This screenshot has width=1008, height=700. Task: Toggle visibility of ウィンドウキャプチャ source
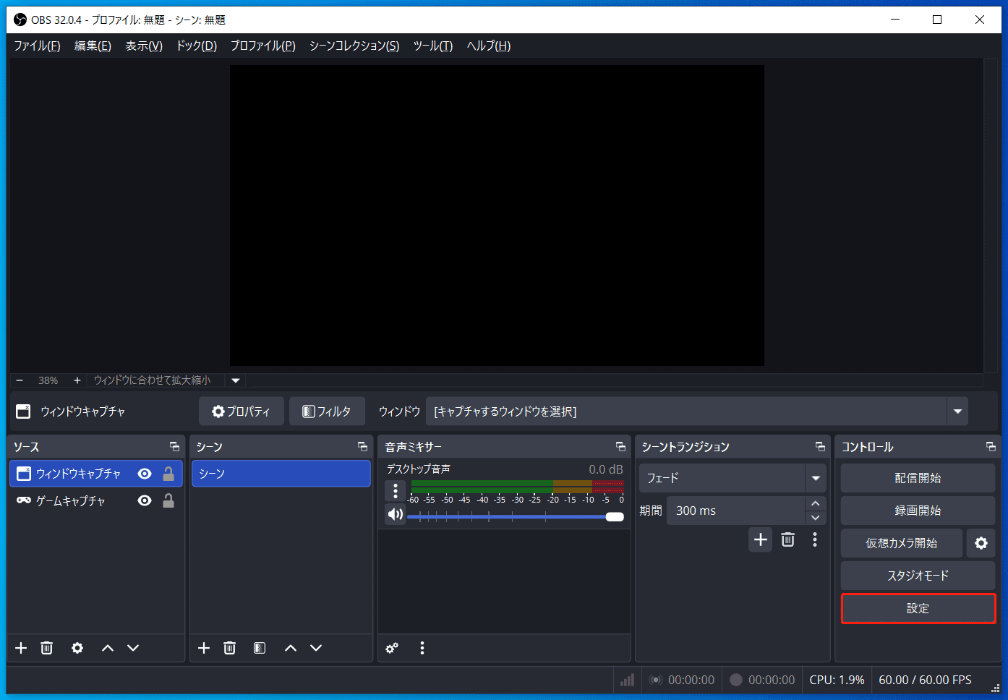145,474
